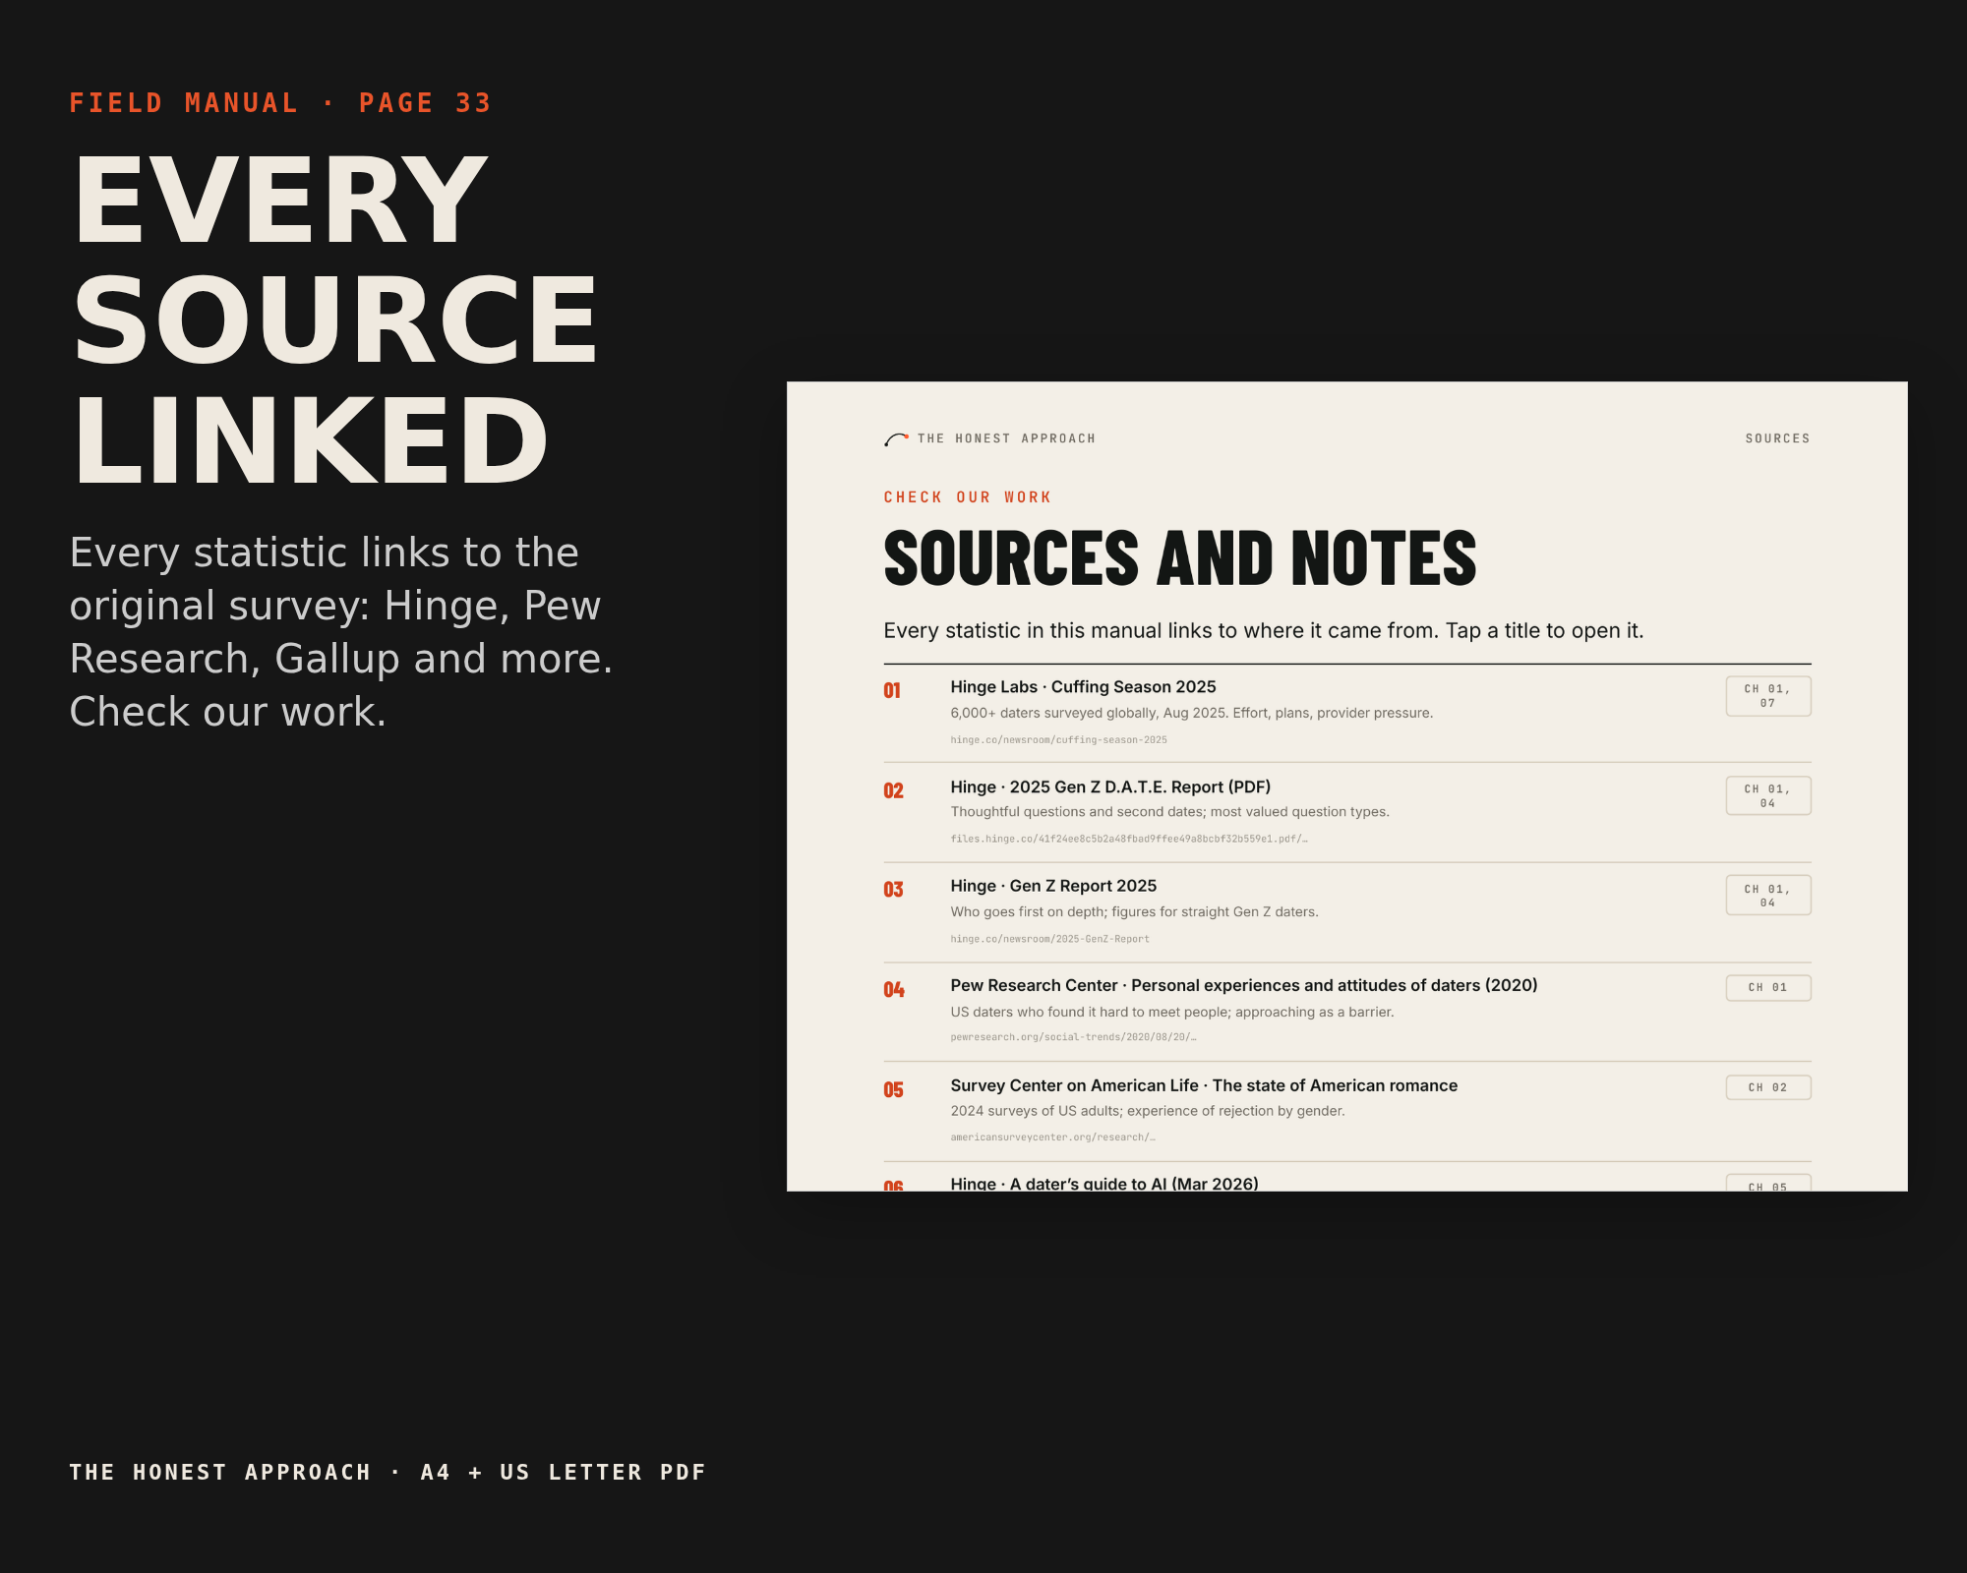Click The Honest Approach curved arrow logo
The width and height of the screenshot is (1967, 1573).
(x=896, y=438)
